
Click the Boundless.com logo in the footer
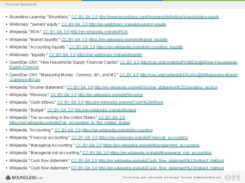pyautogui.click(x=24, y=178)
